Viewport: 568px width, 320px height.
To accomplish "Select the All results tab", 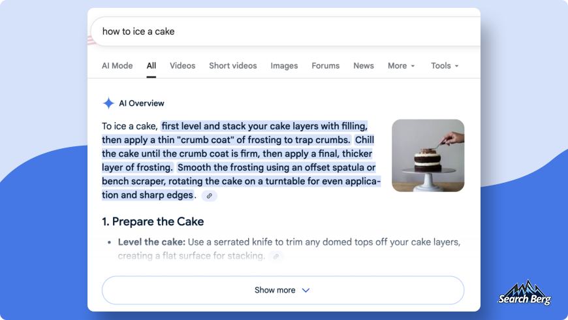I will (x=151, y=66).
